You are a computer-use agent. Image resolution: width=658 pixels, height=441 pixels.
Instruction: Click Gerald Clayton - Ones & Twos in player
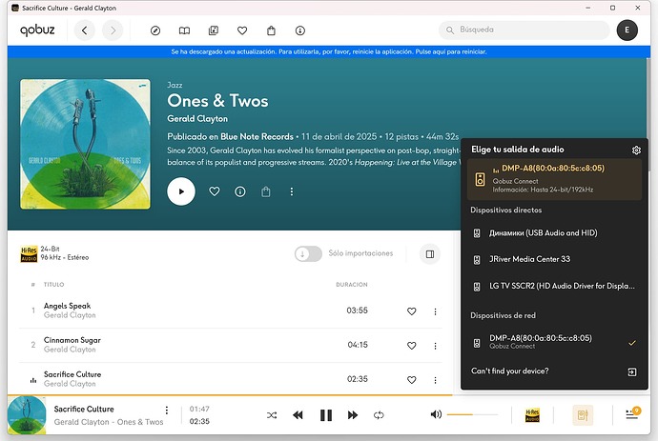[109, 422]
